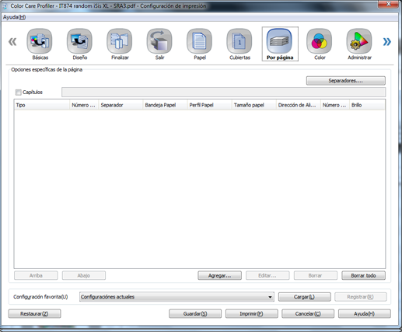The image size is (402, 332).
Task: Click the left double-arrow navigation icon
Action: pyautogui.click(x=12, y=41)
